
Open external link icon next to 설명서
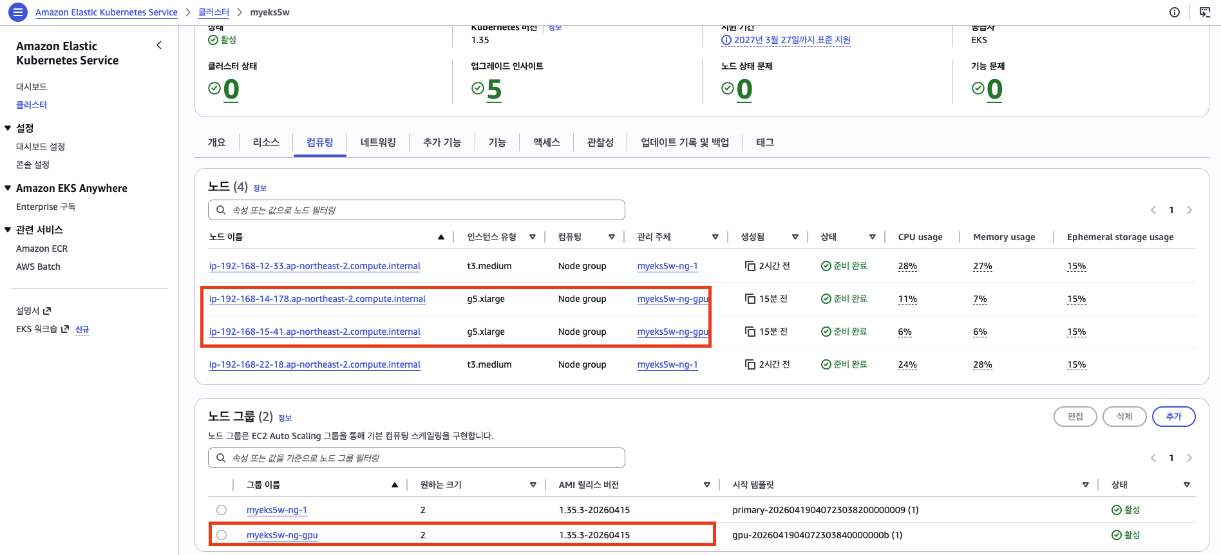pyautogui.click(x=47, y=311)
